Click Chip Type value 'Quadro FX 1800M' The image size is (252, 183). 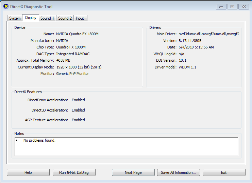tap(71, 47)
